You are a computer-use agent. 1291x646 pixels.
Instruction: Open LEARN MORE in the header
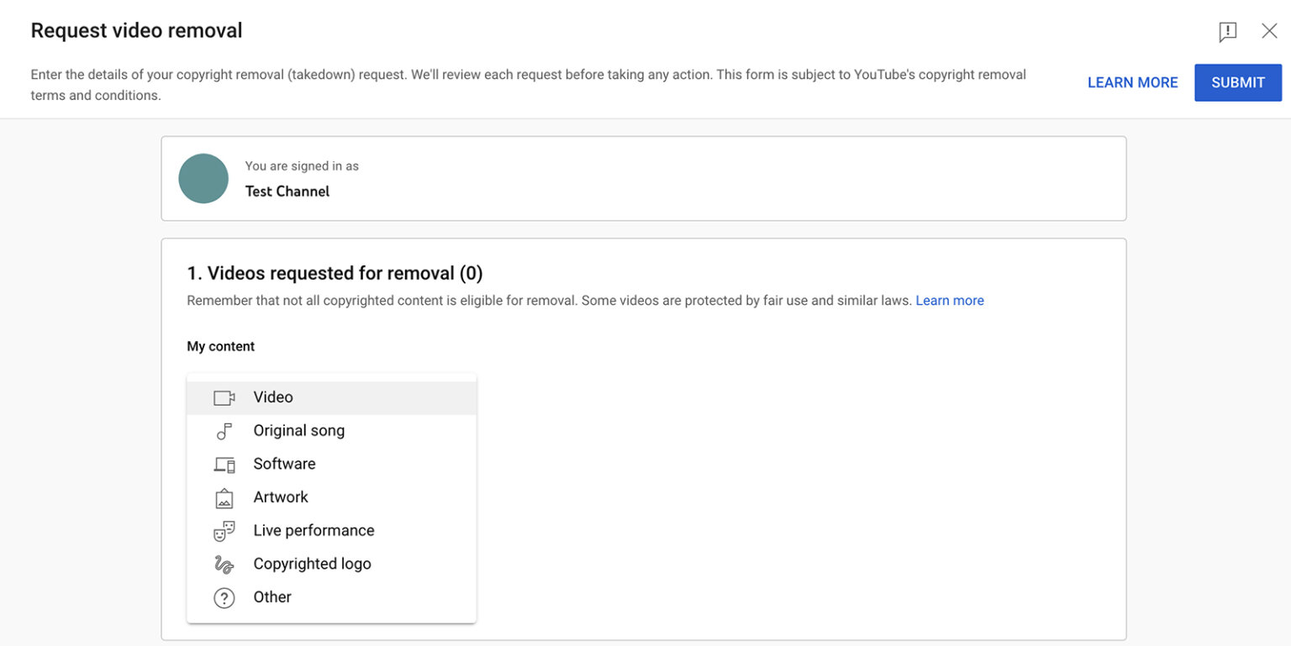1132,82
